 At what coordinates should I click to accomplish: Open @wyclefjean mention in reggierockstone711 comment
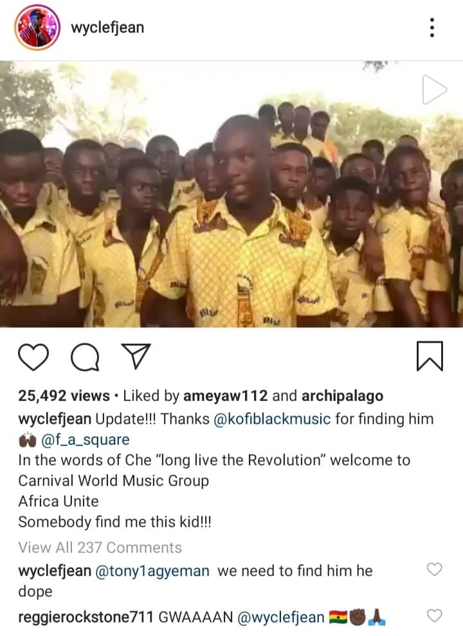click(x=281, y=617)
